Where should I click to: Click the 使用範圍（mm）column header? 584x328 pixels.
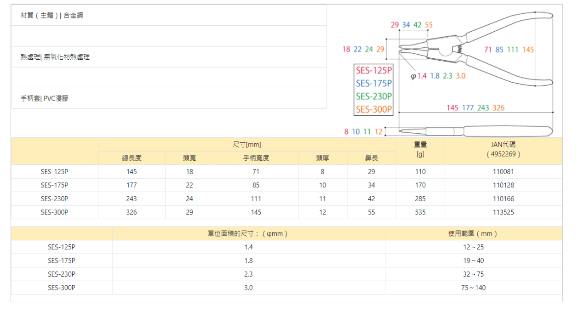coord(474,233)
